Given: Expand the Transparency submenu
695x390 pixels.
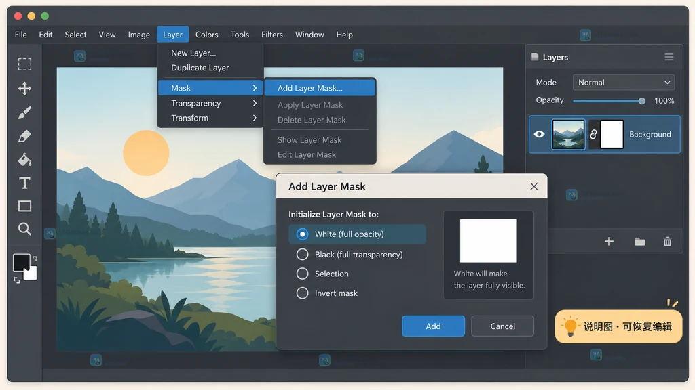Looking at the screenshot, I should point(210,103).
